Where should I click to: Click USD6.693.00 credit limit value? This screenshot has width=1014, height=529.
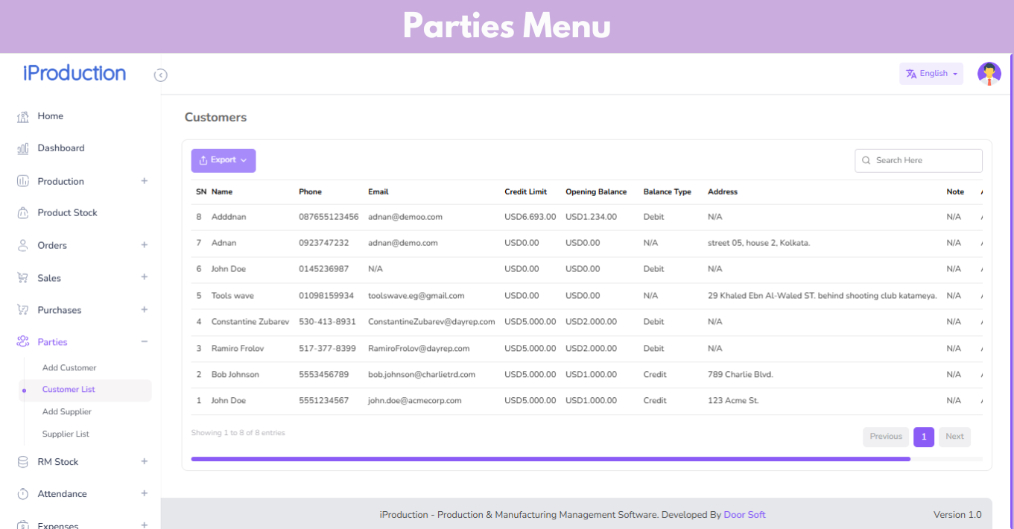click(x=530, y=217)
